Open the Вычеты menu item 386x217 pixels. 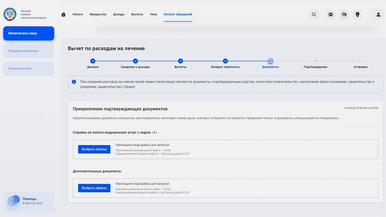coord(137,14)
